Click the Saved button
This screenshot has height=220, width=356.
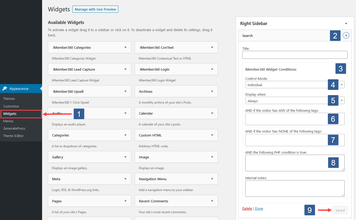point(340,210)
